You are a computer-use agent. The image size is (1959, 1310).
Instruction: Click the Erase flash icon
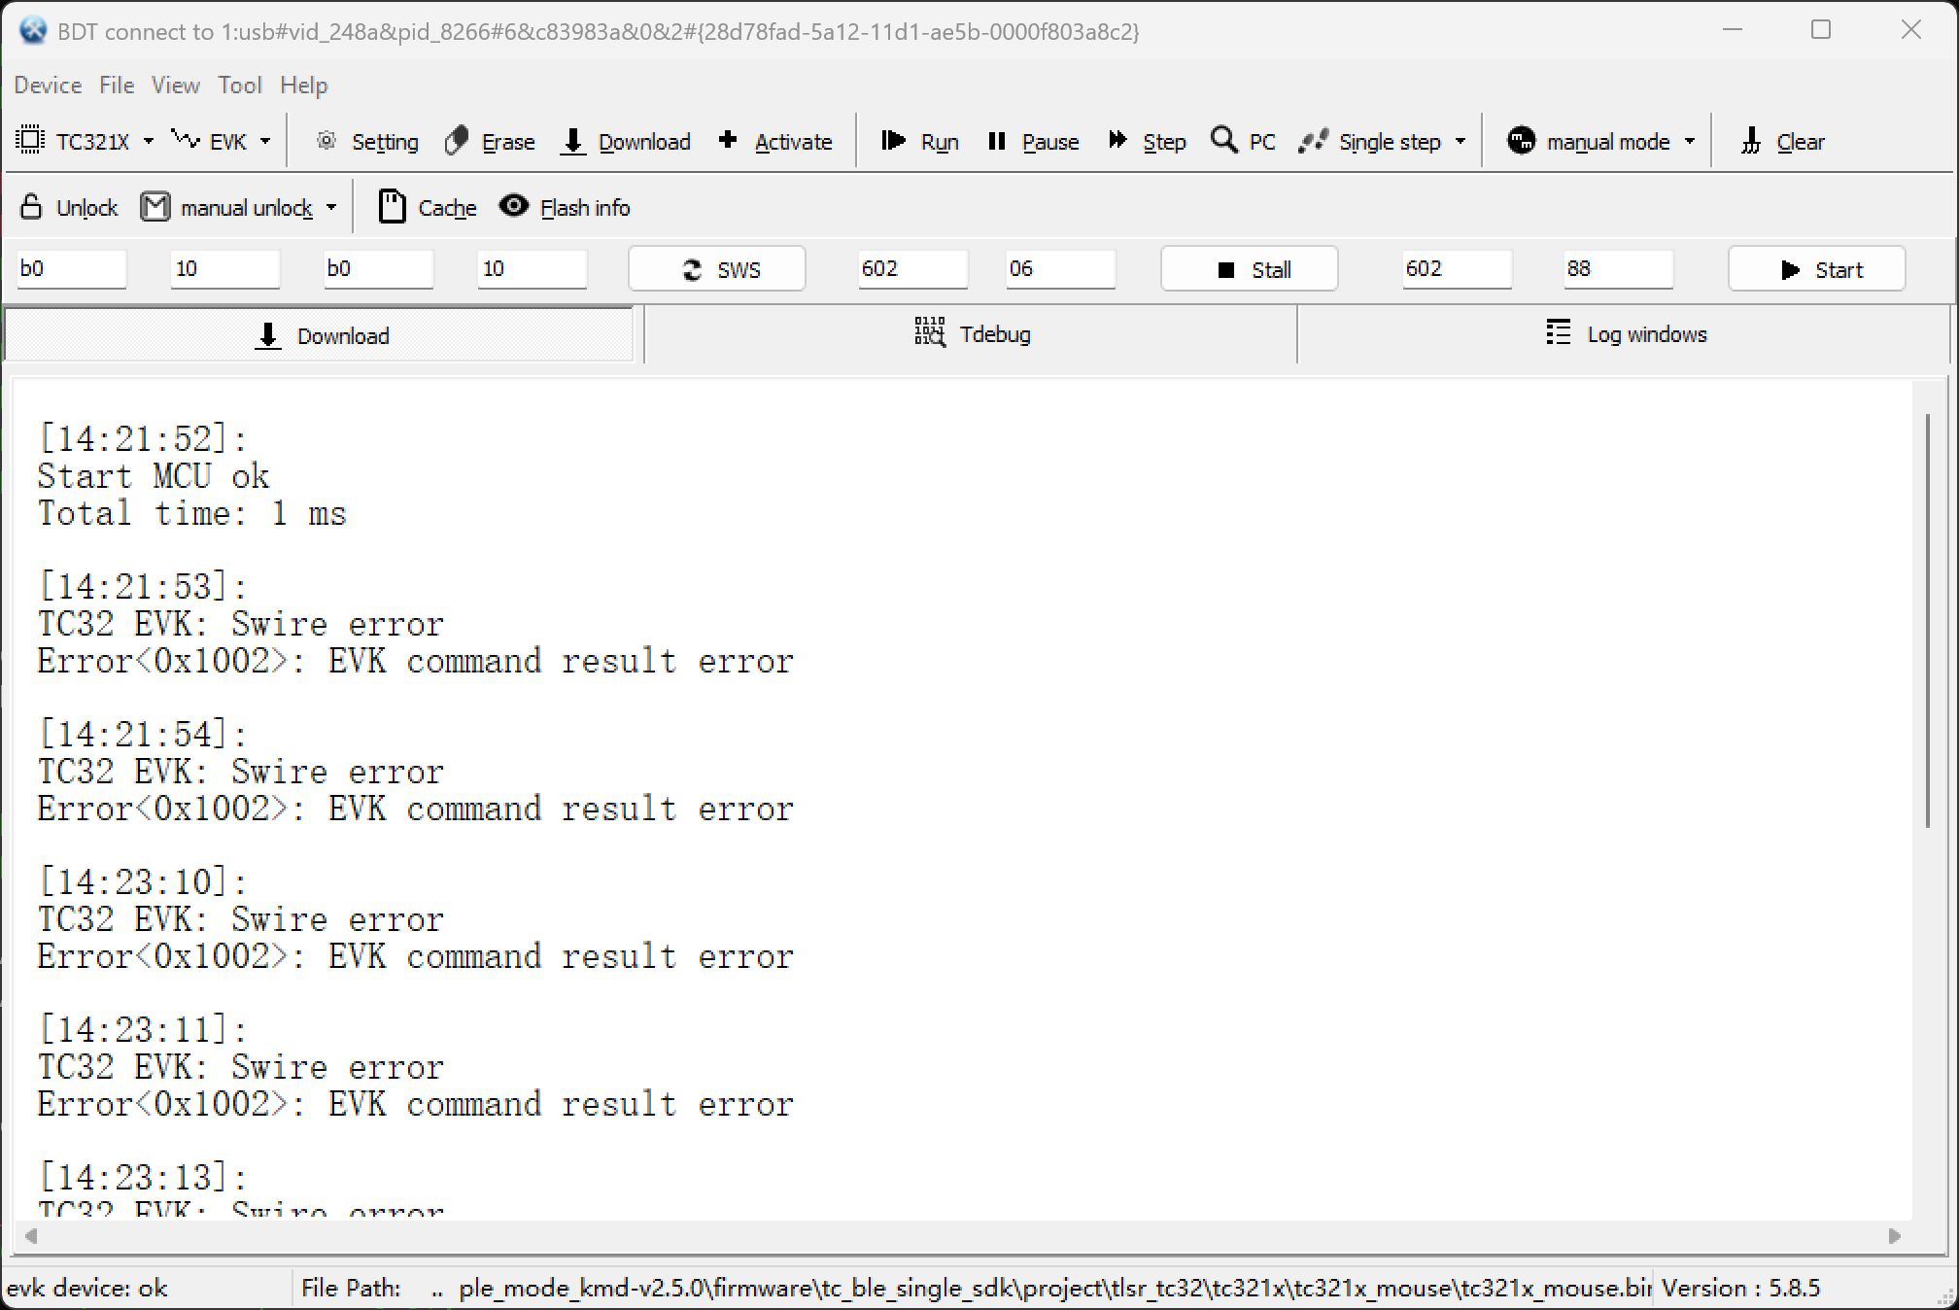click(457, 142)
